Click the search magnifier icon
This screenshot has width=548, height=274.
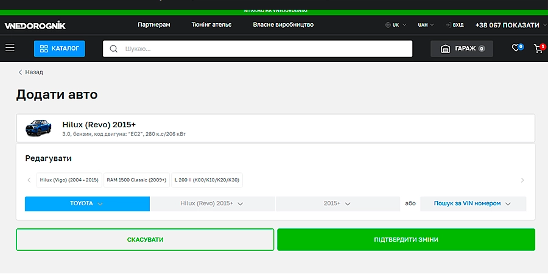click(114, 49)
